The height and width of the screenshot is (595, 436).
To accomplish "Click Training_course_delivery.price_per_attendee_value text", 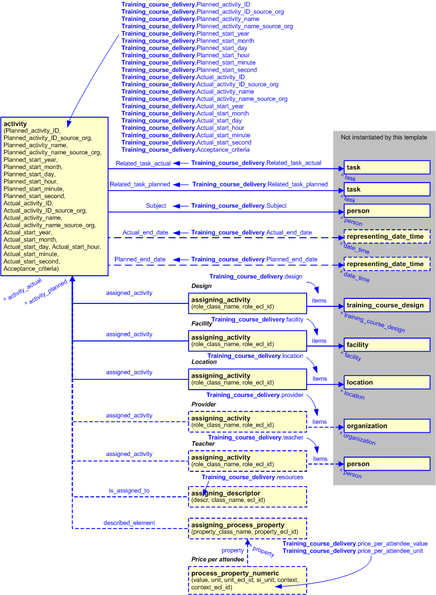I will (355, 544).
